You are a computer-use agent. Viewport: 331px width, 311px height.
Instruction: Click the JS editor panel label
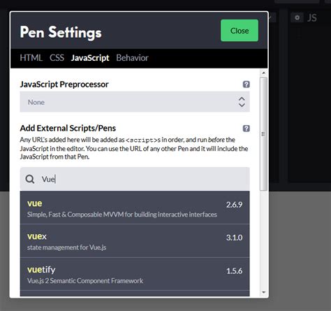[x=312, y=18]
